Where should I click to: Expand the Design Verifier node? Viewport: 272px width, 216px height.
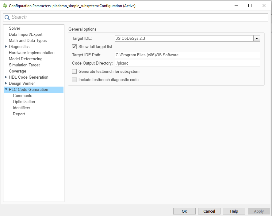pyautogui.click(x=6, y=84)
